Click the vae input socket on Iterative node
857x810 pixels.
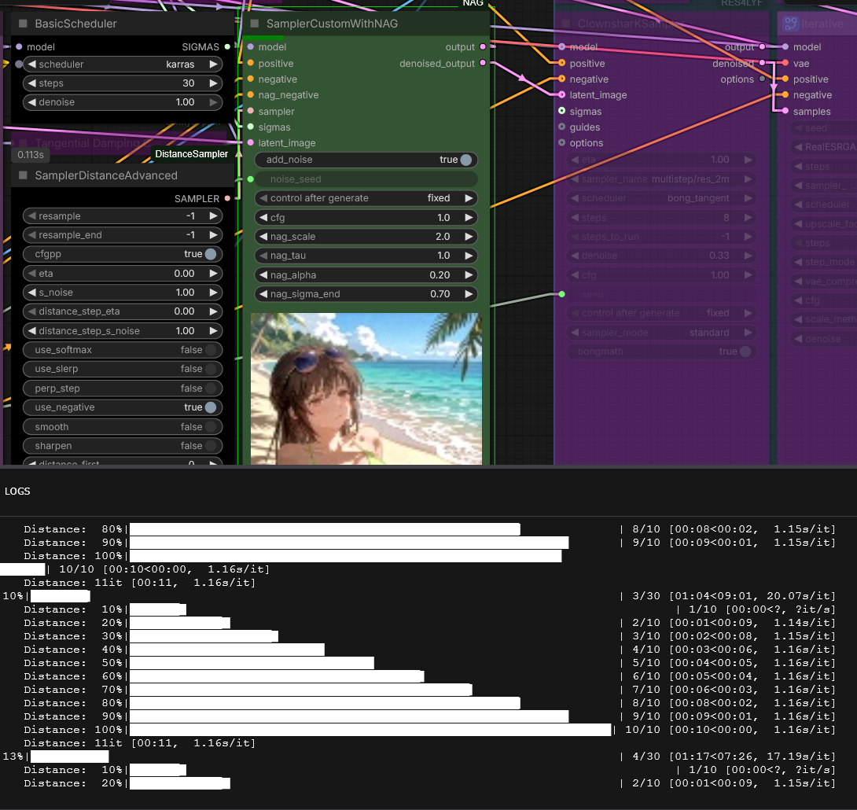(x=785, y=64)
